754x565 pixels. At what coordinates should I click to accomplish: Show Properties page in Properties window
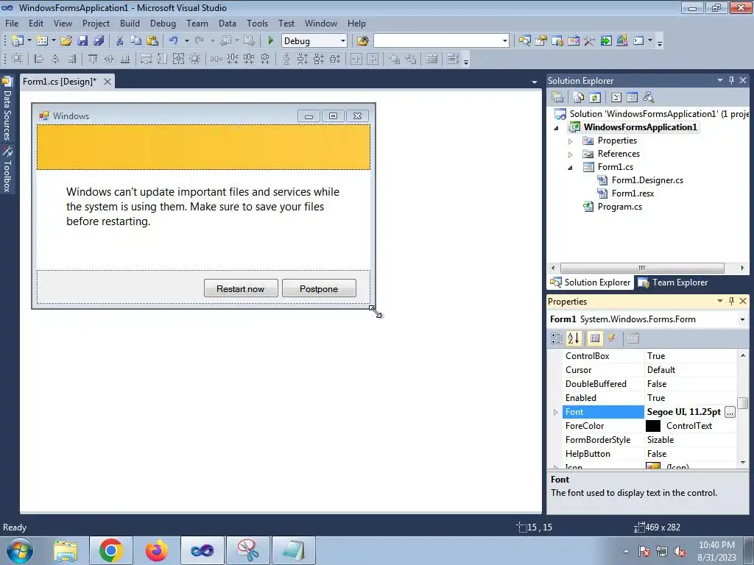(x=595, y=338)
